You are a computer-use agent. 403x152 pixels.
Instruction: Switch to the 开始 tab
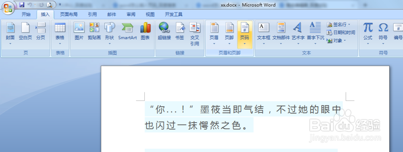point(26,15)
